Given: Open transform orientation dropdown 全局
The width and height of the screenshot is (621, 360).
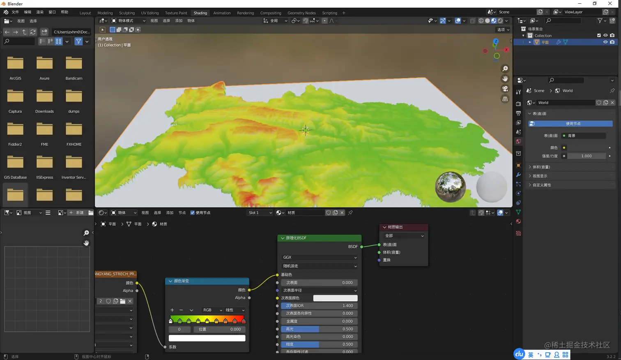Looking at the screenshot, I should pos(275,21).
